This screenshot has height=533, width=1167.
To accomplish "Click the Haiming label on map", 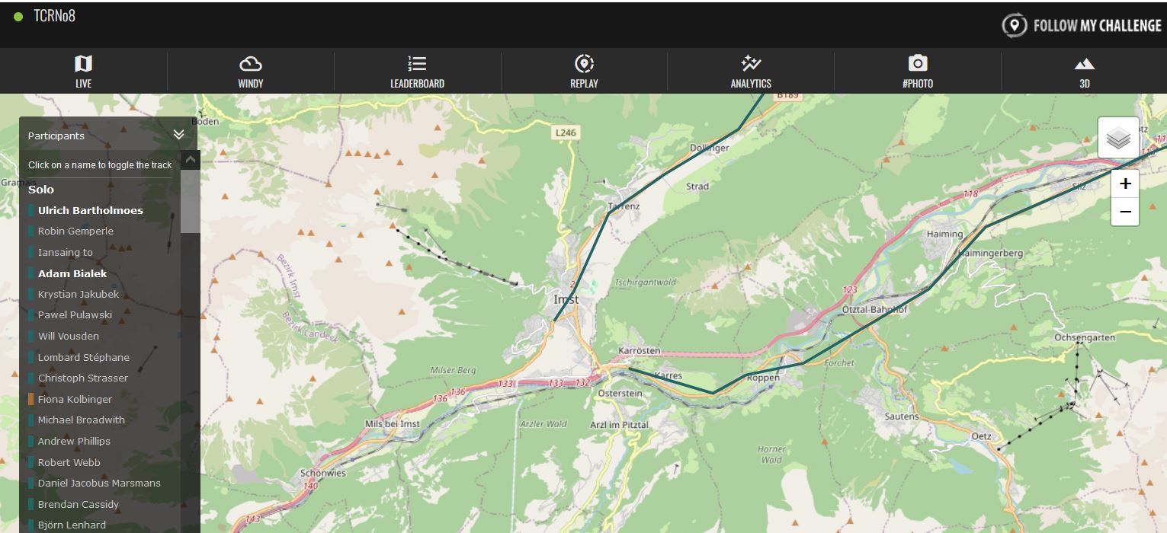I will tap(944, 234).
